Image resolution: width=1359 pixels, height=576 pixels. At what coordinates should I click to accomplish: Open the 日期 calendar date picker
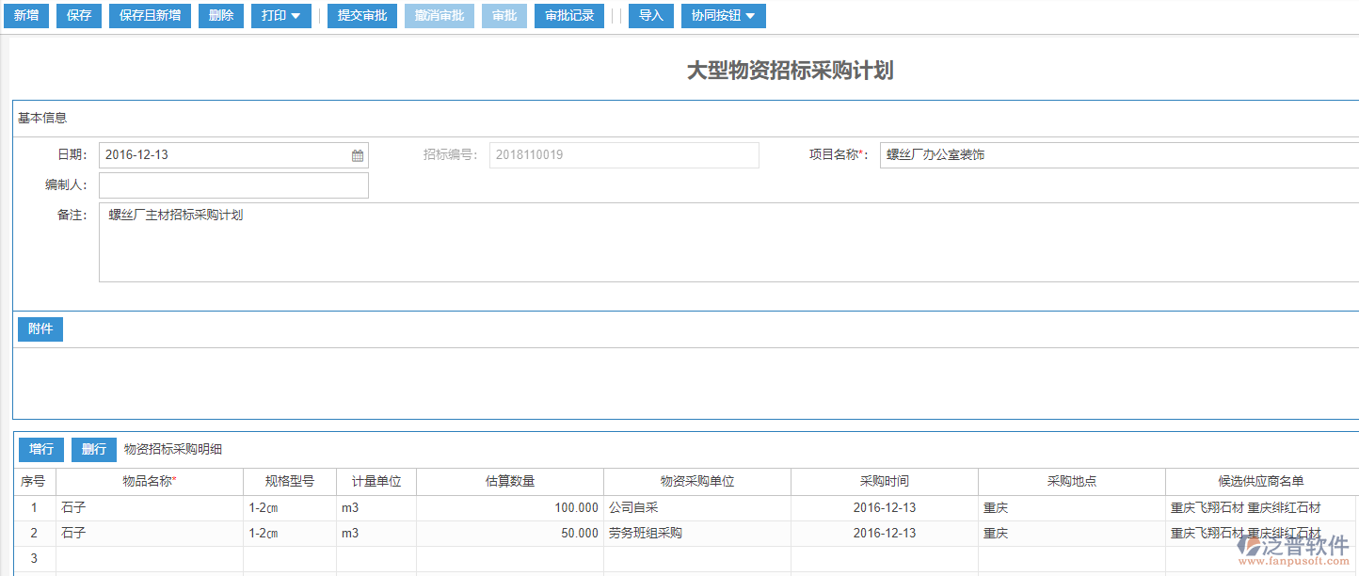point(357,154)
